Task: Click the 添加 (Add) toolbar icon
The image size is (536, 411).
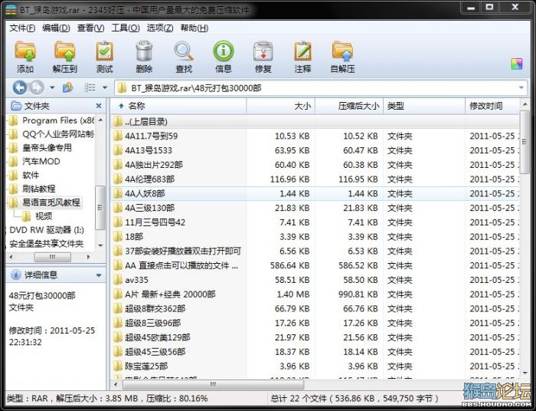Action: click(x=25, y=57)
